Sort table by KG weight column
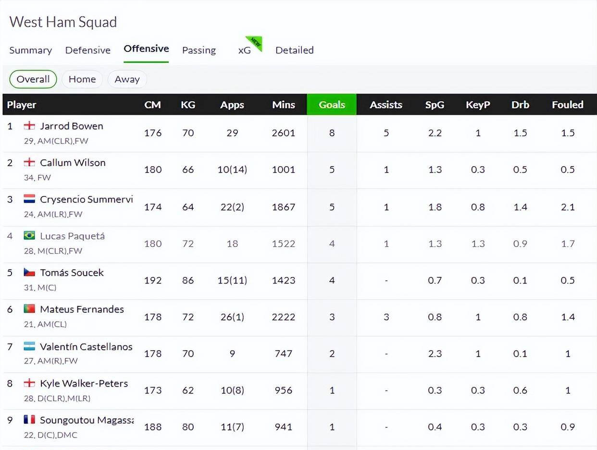597x450 pixels. [x=188, y=105]
